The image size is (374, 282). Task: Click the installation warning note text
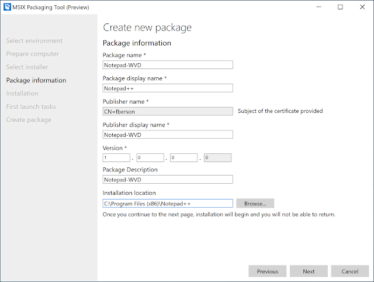pyautogui.click(x=219, y=214)
